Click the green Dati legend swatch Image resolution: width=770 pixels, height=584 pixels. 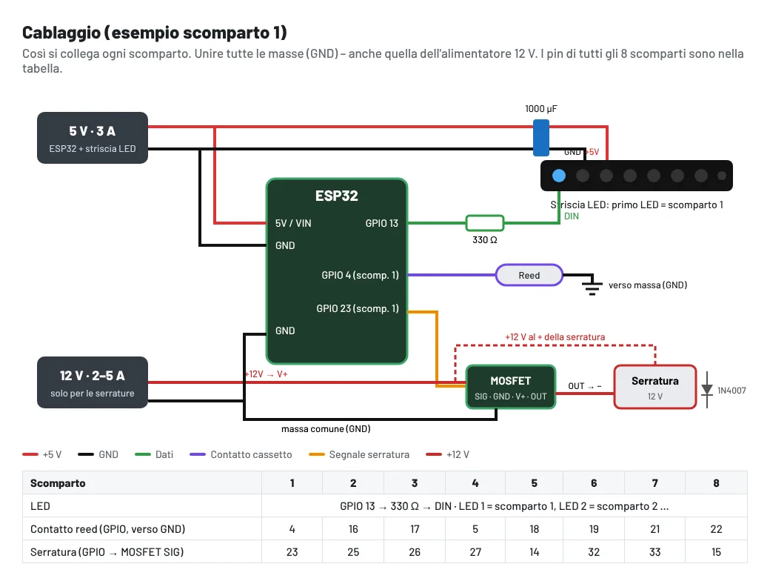point(143,455)
